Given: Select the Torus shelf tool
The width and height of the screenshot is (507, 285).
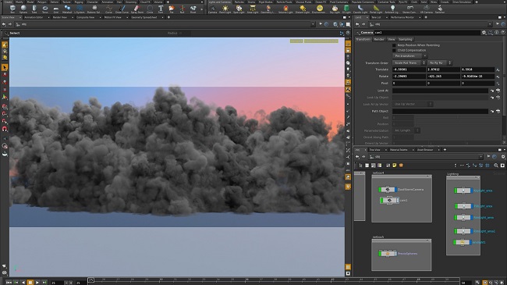Looking at the screenshot, I should coord(45,9).
